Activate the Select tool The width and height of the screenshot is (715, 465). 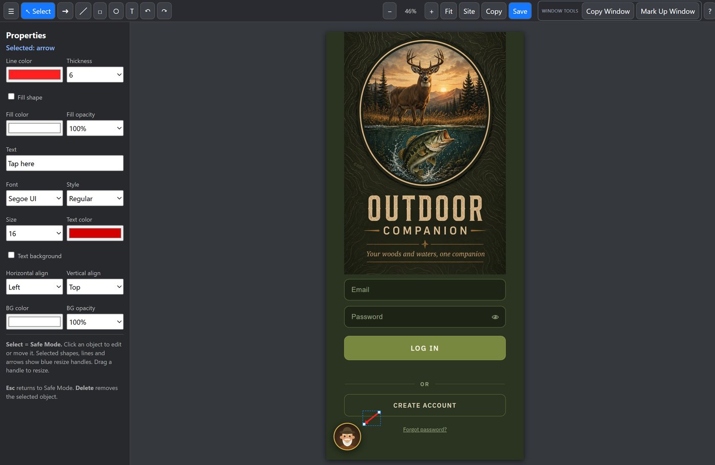38,11
